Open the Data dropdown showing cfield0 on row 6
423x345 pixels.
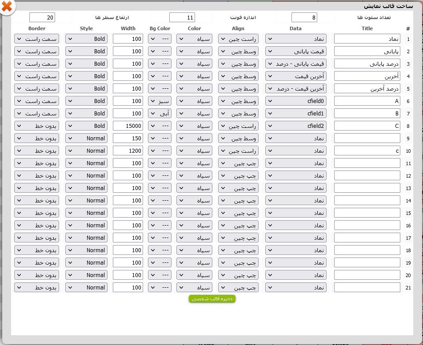295,101
